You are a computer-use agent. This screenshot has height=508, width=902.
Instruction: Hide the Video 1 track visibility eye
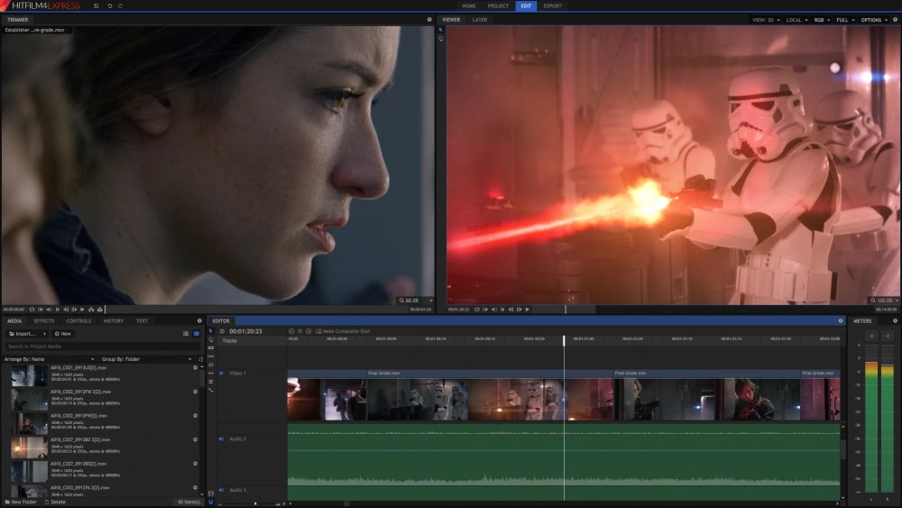[221, 373]
